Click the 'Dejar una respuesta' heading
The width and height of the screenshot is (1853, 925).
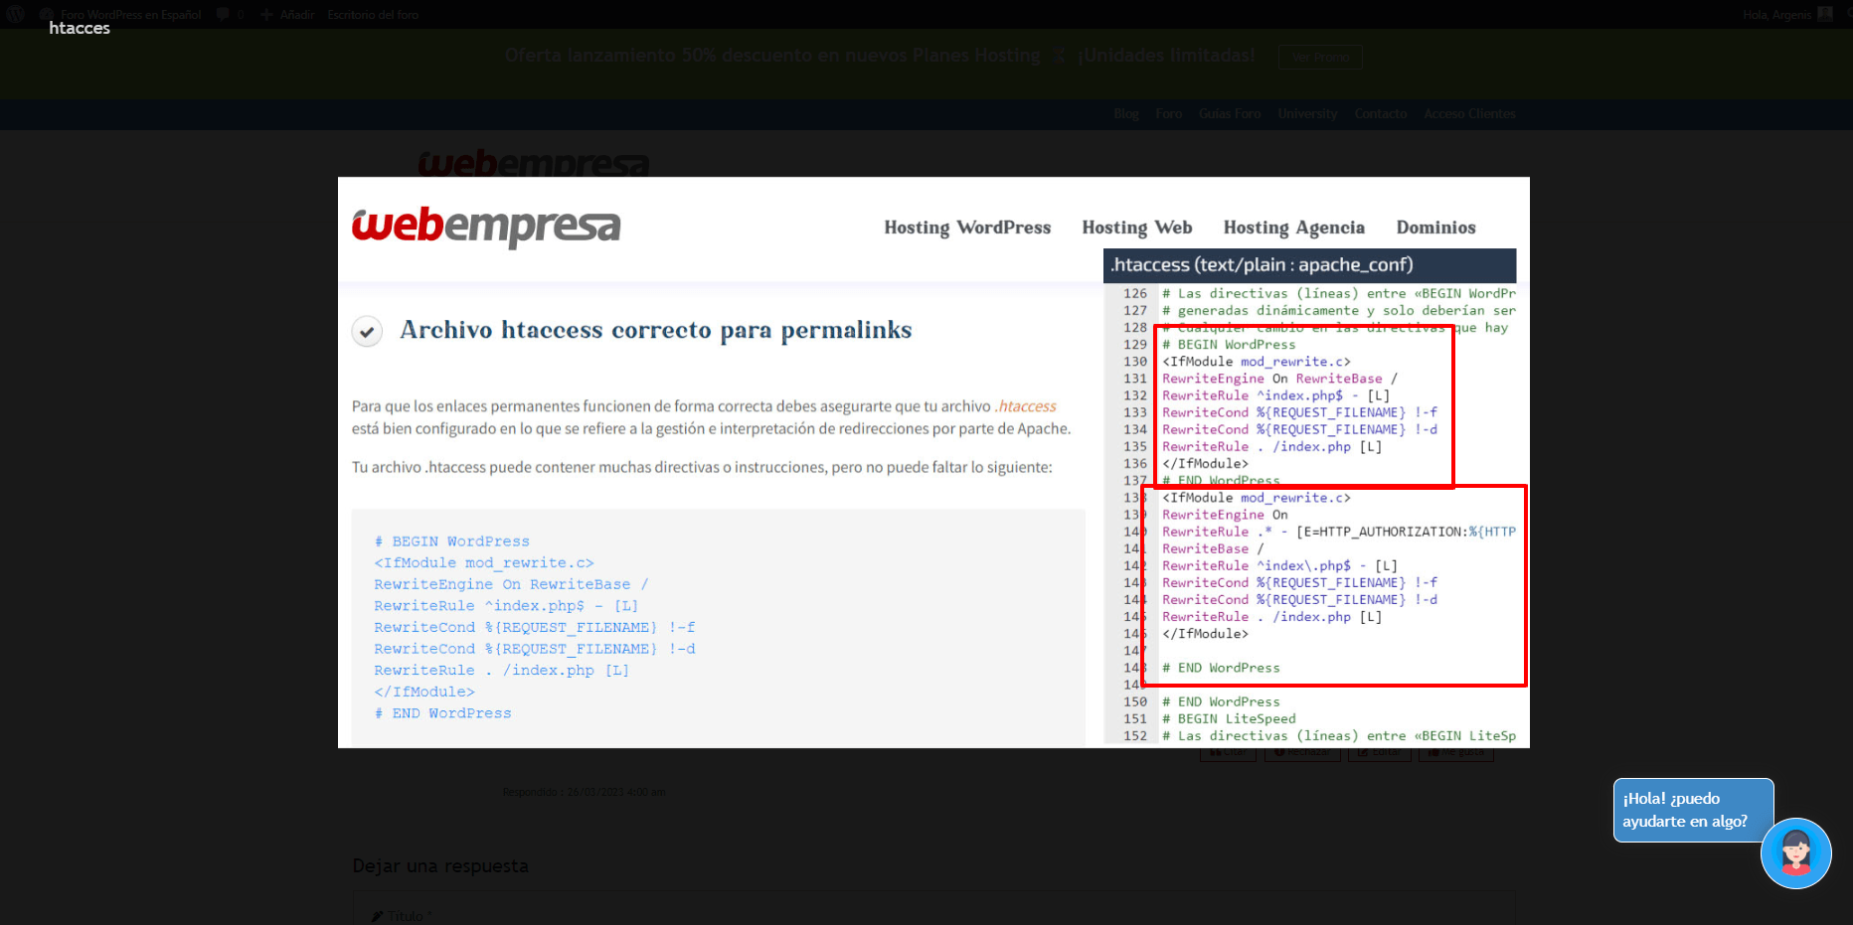tap(440, 865)
